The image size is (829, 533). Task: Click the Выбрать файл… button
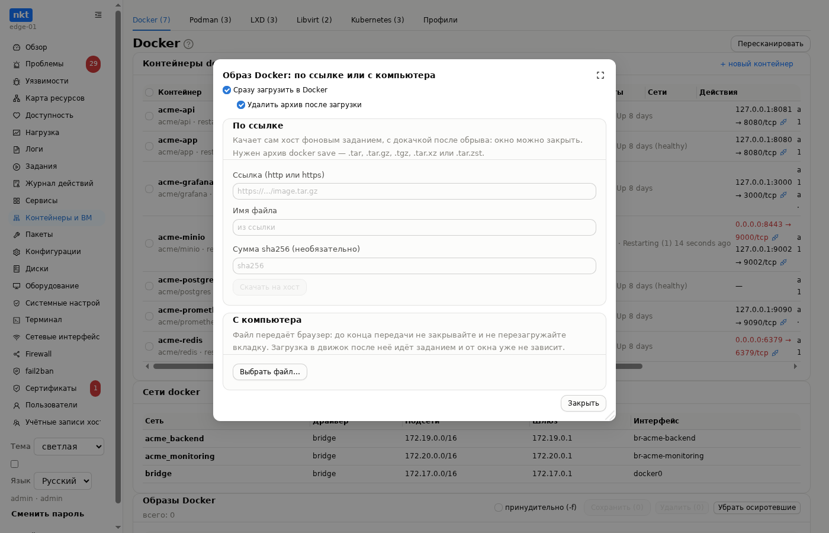click(x=270, y=372)
